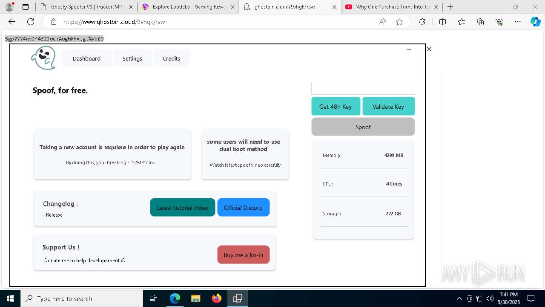Add this page to favorites star
545x307 pixels.
pyautogui.click(x=399, y=22)
